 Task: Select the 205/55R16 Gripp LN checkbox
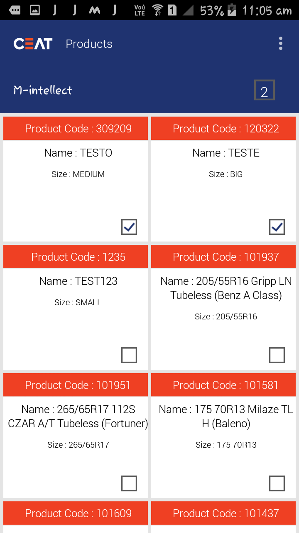(x=277, y=355)
